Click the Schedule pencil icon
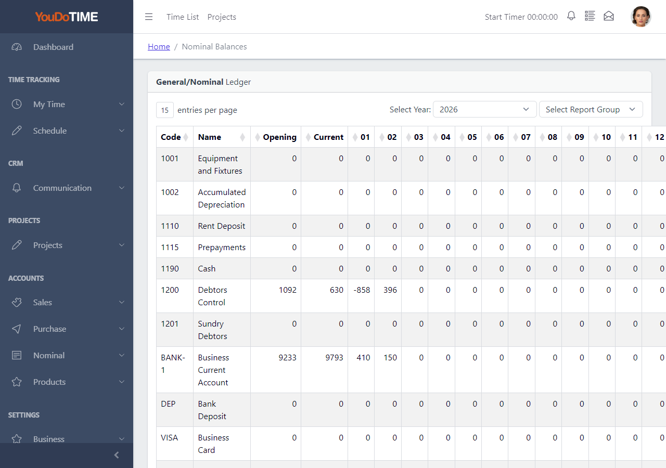Screen dimensions: 666x468 [x=17, y=131]
